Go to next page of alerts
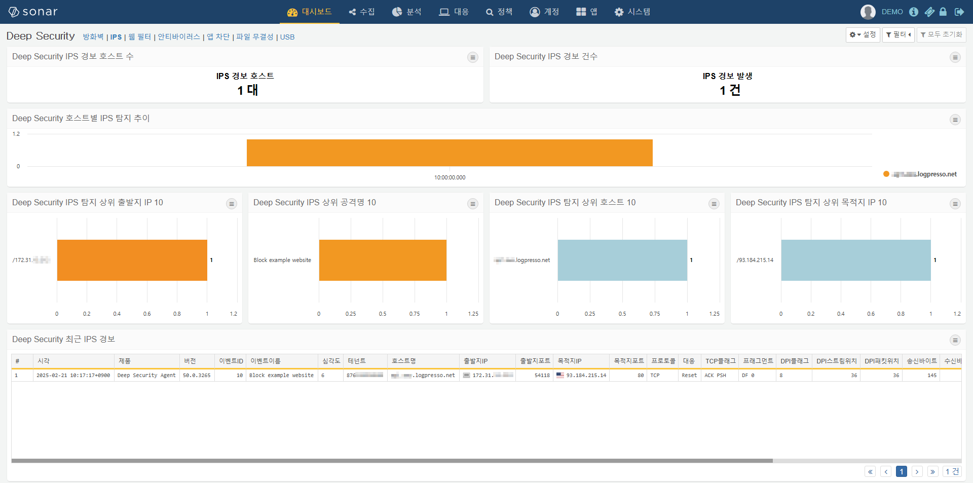 pos(917,471)
